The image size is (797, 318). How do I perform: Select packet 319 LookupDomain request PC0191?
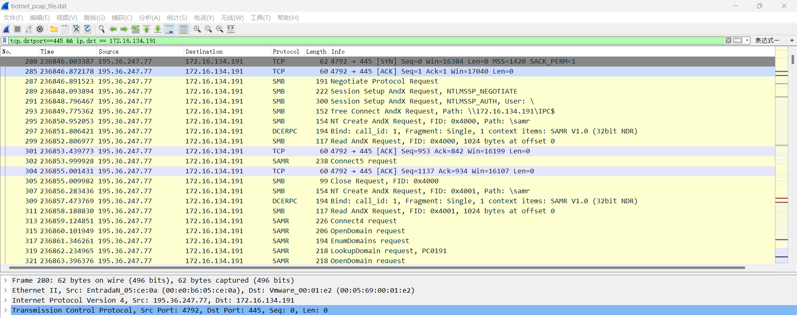387,251
